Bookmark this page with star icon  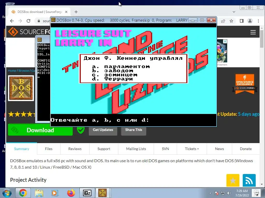231,21
